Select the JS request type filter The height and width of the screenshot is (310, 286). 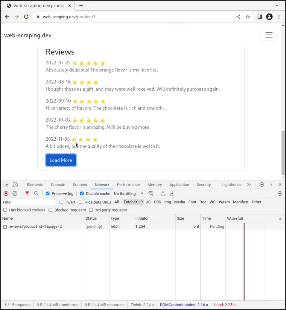click(x=148, y=202)
